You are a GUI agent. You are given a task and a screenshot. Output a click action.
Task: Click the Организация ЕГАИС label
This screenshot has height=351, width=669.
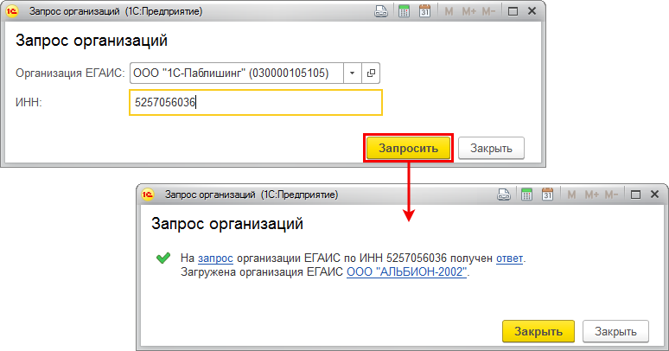tap(70, 73)
